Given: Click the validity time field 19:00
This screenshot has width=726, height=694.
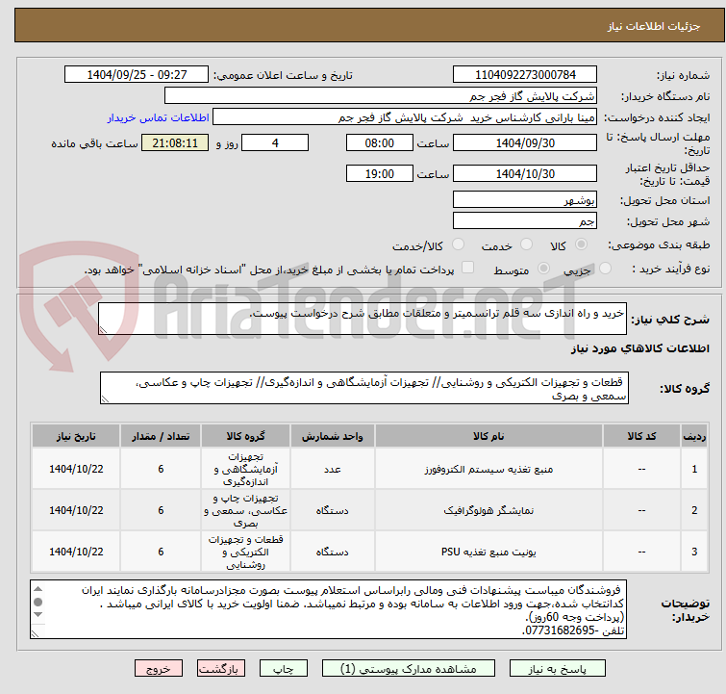Looking at the screenshot, I should click(x=379, y=174).
